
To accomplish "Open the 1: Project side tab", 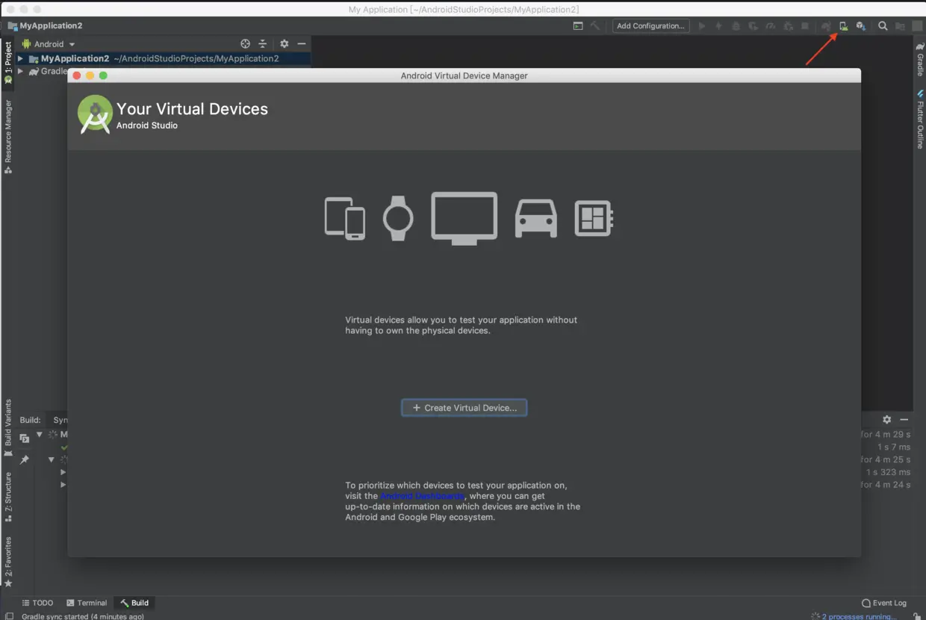I will tap(8, 63).
